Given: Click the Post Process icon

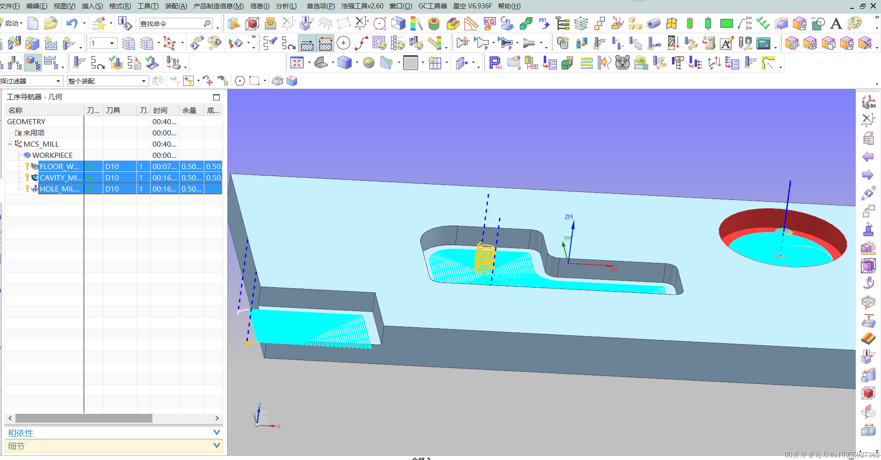Looking at the screenshot, I should [173, 62].
